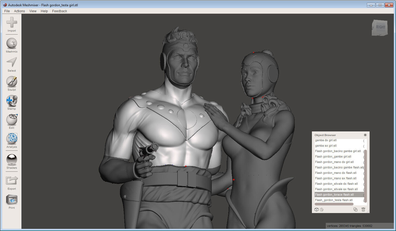This screenshot has height=231, width=396.
Task: Close the Object Browser panel
Action: click(x=365, y=135)
